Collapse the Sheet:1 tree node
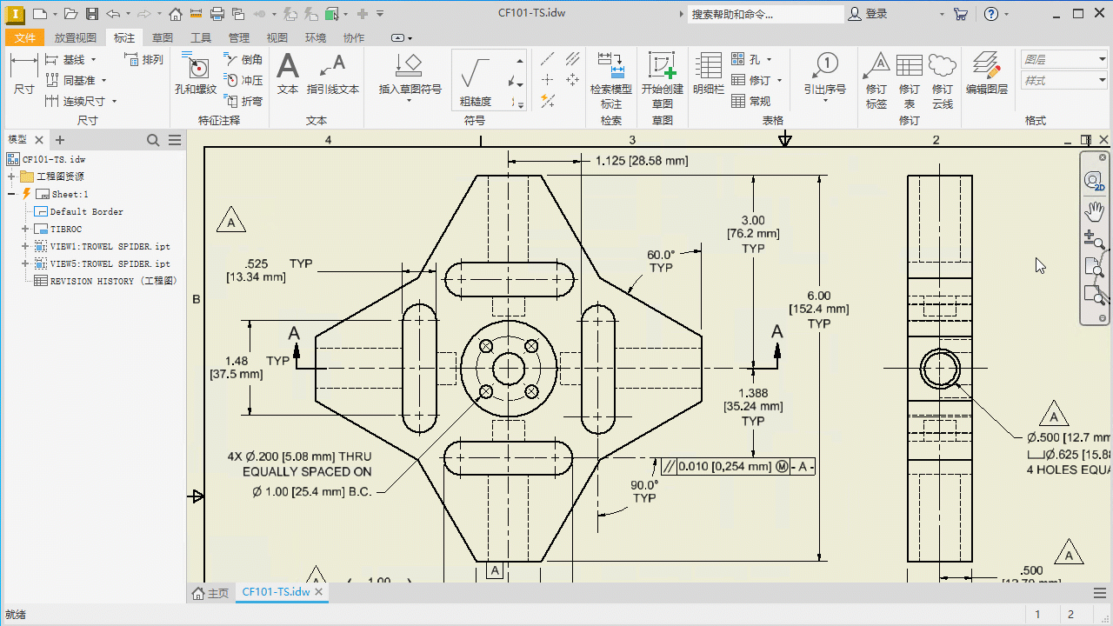Viewport: 1113px width, 626px height. pyautogui.click(x=11, y=194)
